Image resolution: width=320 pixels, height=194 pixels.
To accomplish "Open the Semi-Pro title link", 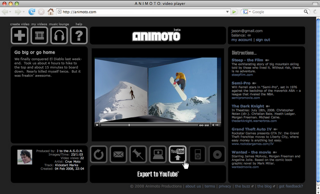I will tap(241, 83).
